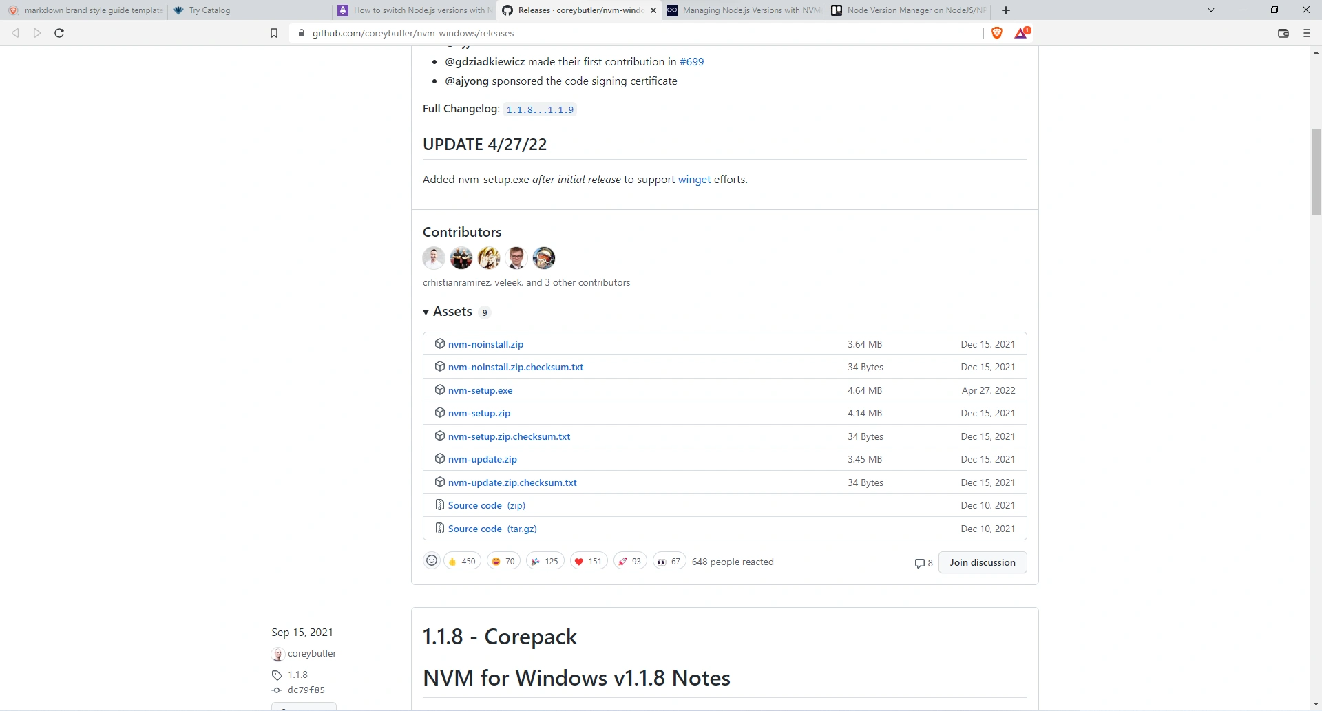Viewport: 1322px width, 711px height.
Task: Click the Join discussion button
Action: click(x=982, y=562)
